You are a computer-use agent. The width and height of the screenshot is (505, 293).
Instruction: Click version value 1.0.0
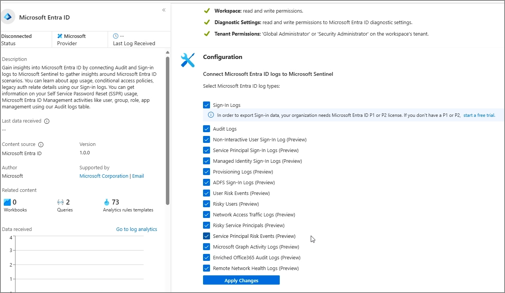(85, 152)
